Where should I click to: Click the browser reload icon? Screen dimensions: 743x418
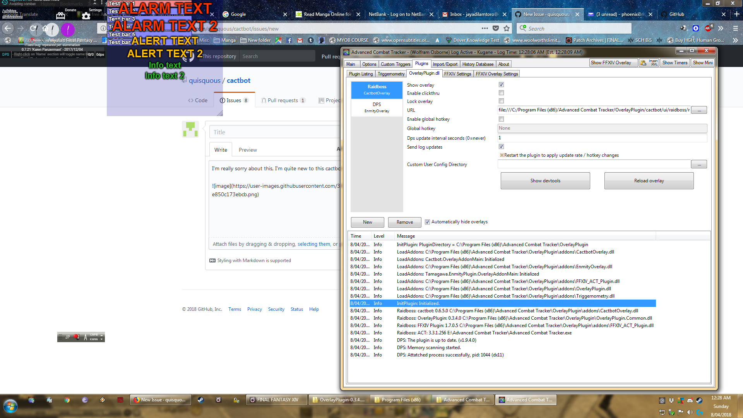[33, 28]
